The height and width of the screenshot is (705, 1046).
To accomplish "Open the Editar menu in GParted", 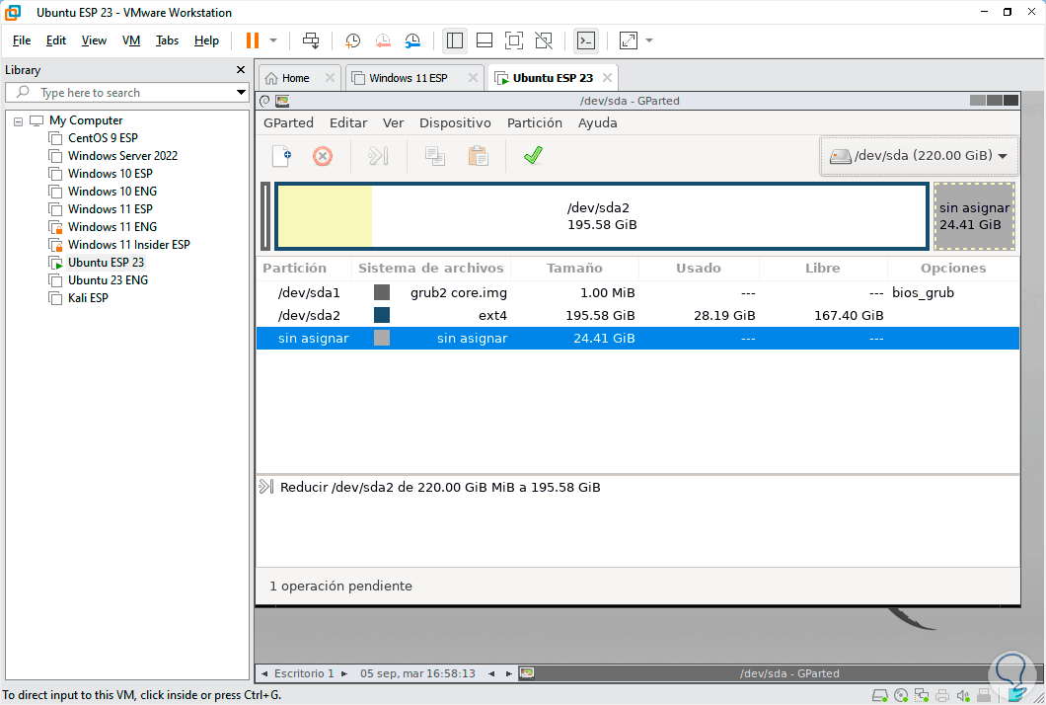I will 348,122.
